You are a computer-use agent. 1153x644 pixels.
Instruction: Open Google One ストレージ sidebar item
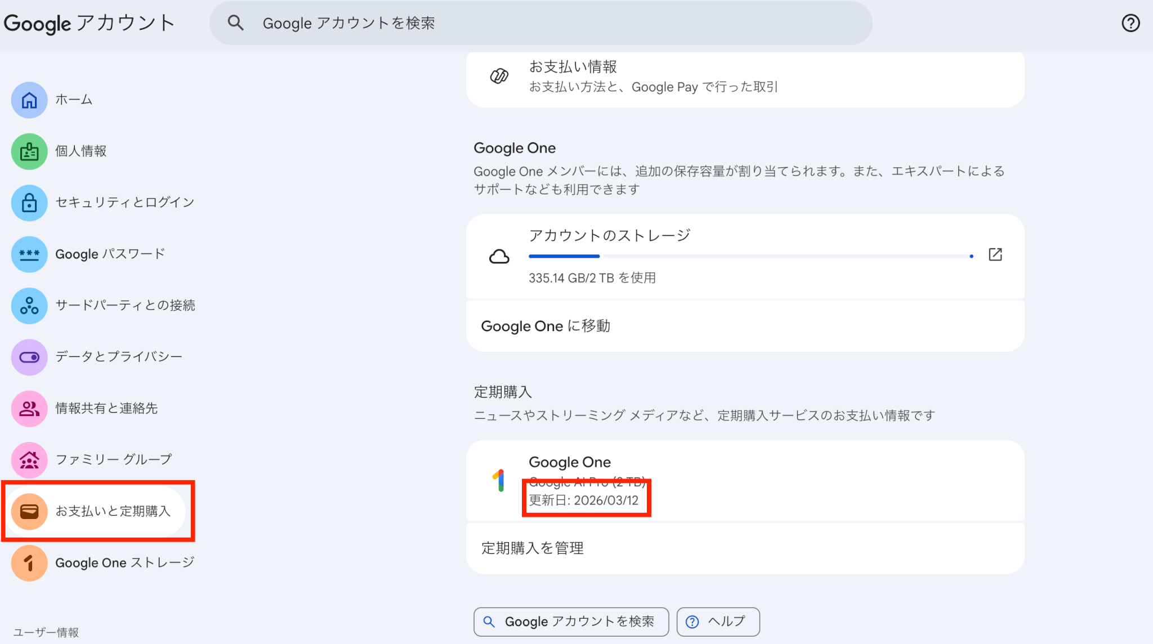(124, 563)
